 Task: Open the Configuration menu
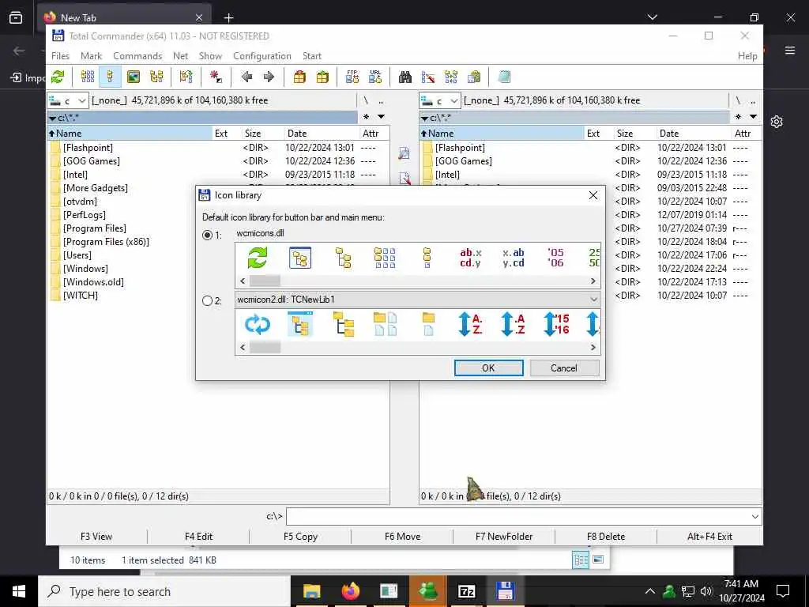click(x=262, y=56)
